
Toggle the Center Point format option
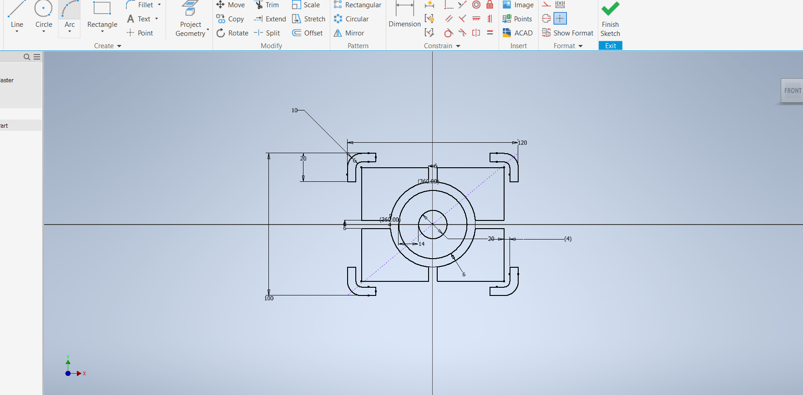[x=560, y=19]
